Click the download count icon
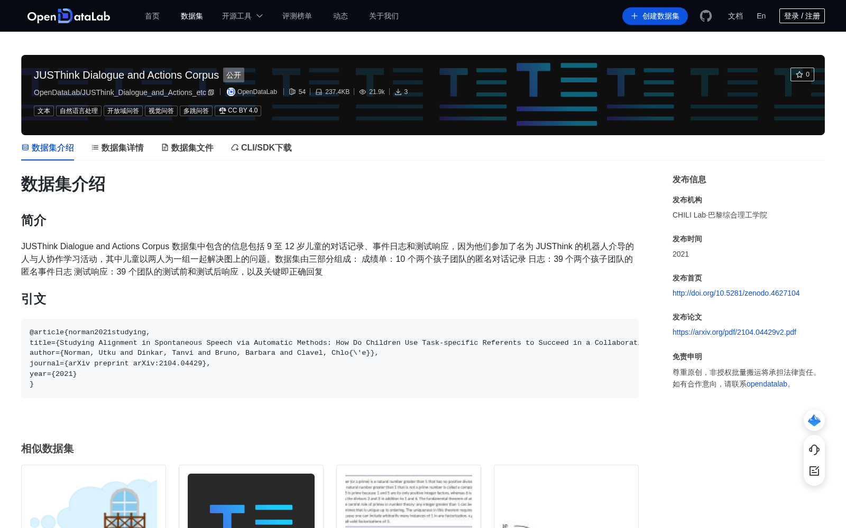Image resolution: width=846 pixels, height=528 pixels. [398, 92]
